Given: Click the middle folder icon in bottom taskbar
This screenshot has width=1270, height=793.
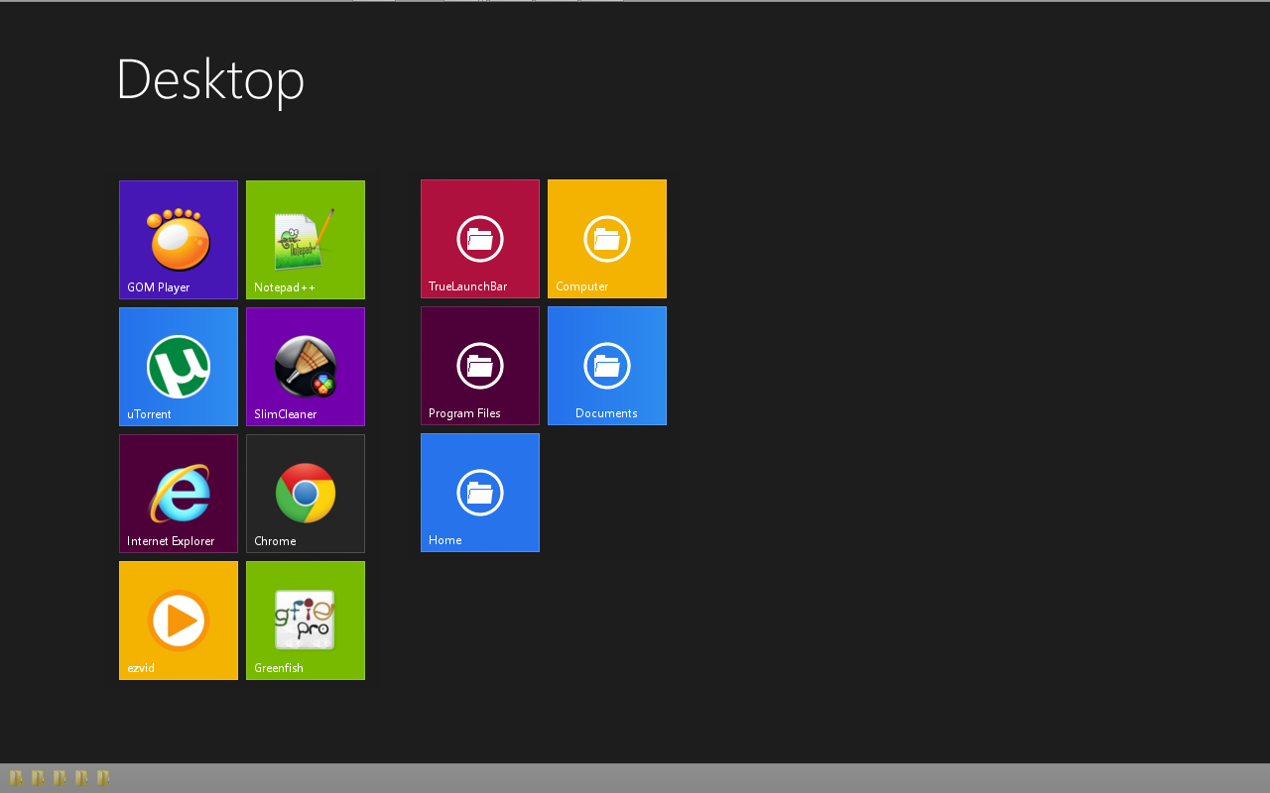Looking at the screenshot, I should tap(60, 778).
